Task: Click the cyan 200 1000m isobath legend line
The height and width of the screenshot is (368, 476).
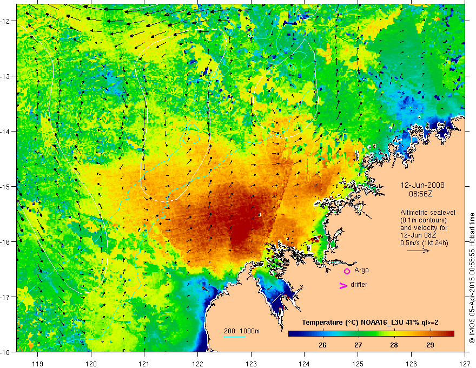Action: click(235, 337)
